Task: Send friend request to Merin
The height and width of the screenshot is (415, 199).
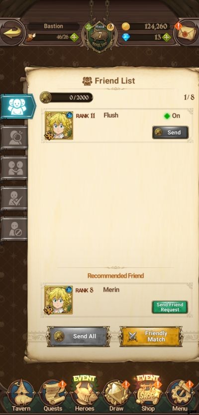Action: 170,307
